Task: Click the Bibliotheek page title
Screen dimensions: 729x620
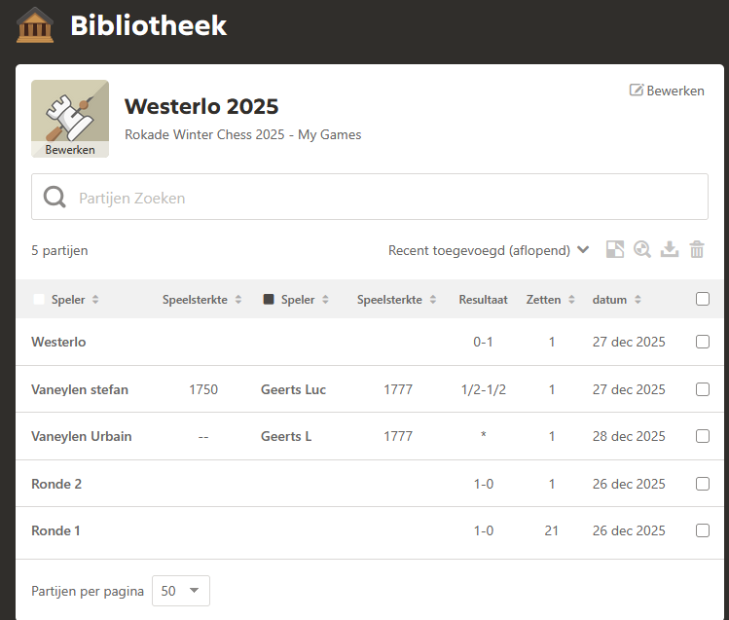Action: pyautogui.click(x=148, y=26)
